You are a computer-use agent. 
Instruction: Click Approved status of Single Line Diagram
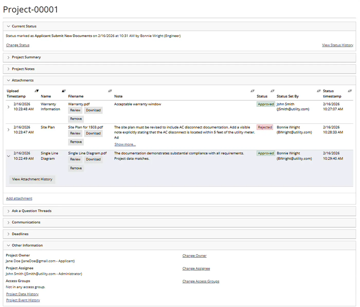tap(266, 153)
